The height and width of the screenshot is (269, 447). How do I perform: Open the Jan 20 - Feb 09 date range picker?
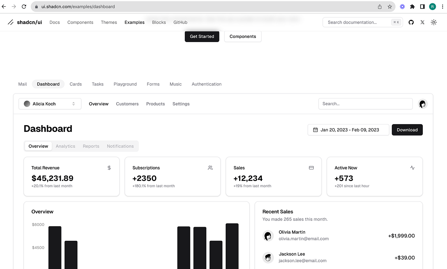click(x=348, y=130)
